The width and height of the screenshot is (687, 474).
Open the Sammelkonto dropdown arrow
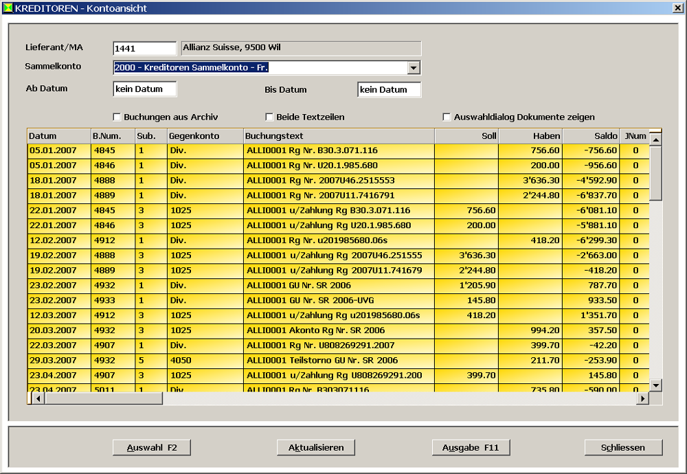tap(414, 67)
